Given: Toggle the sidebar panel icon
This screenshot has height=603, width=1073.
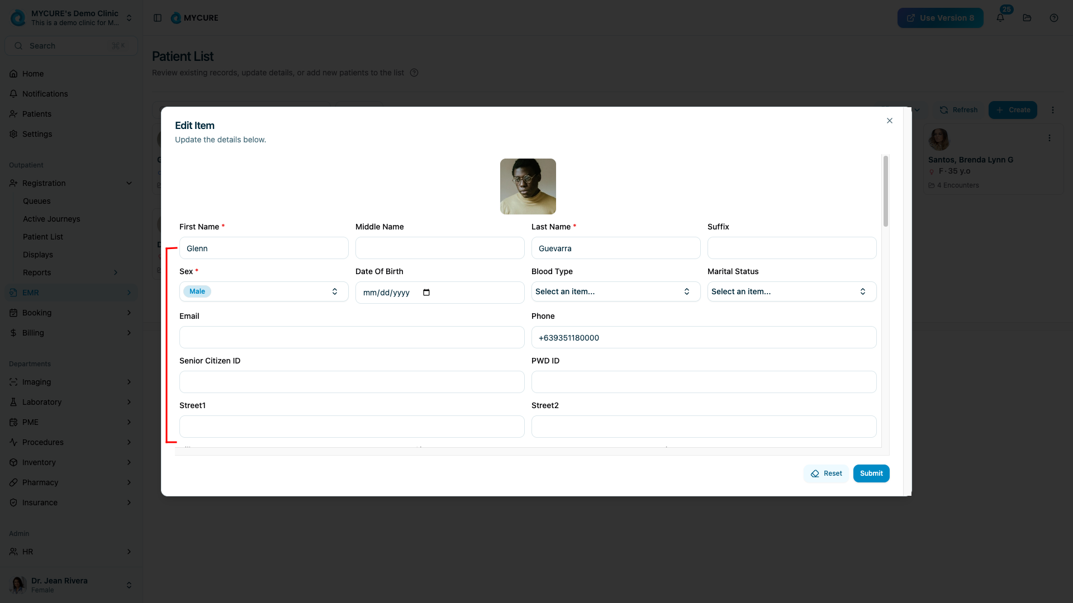Looking at the screenshot, I should (x=158, y=18).
